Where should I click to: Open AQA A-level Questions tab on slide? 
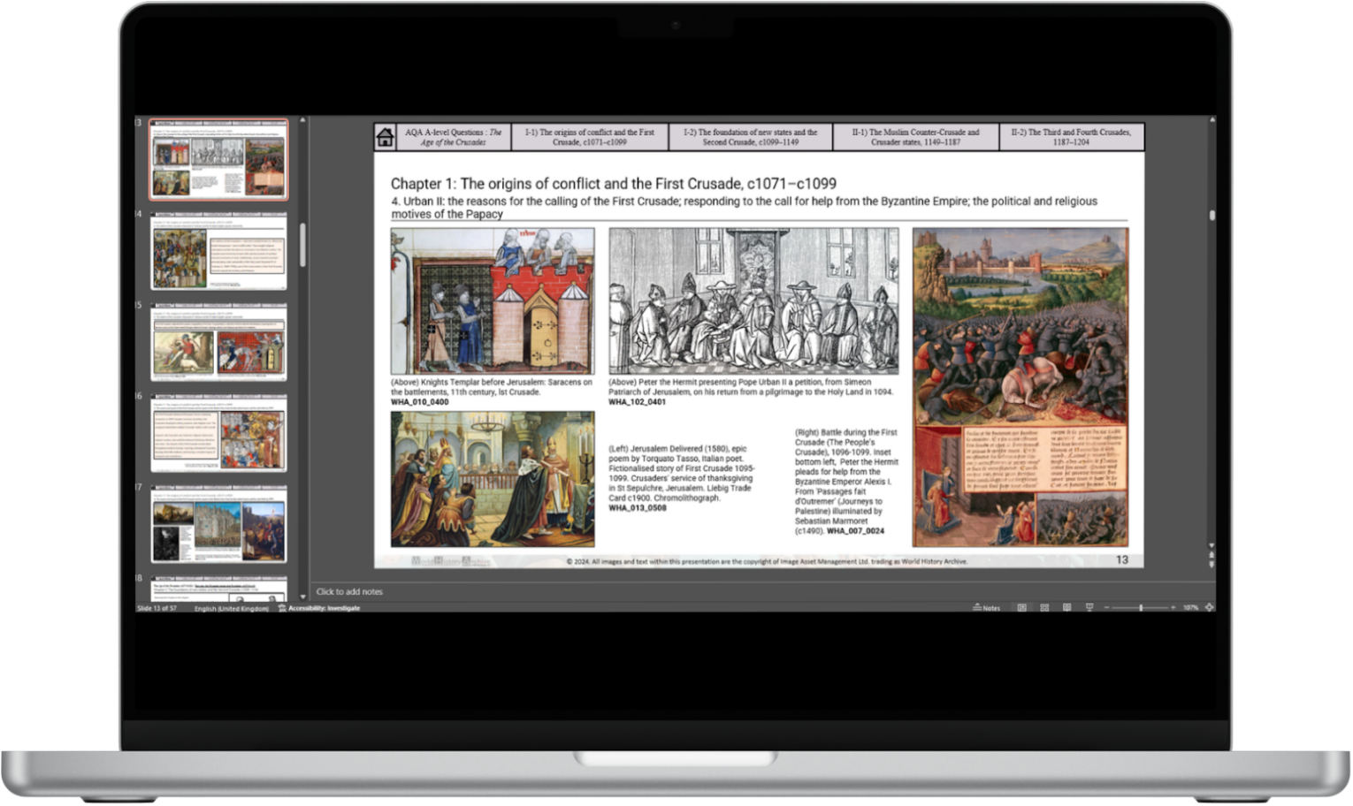453,137
